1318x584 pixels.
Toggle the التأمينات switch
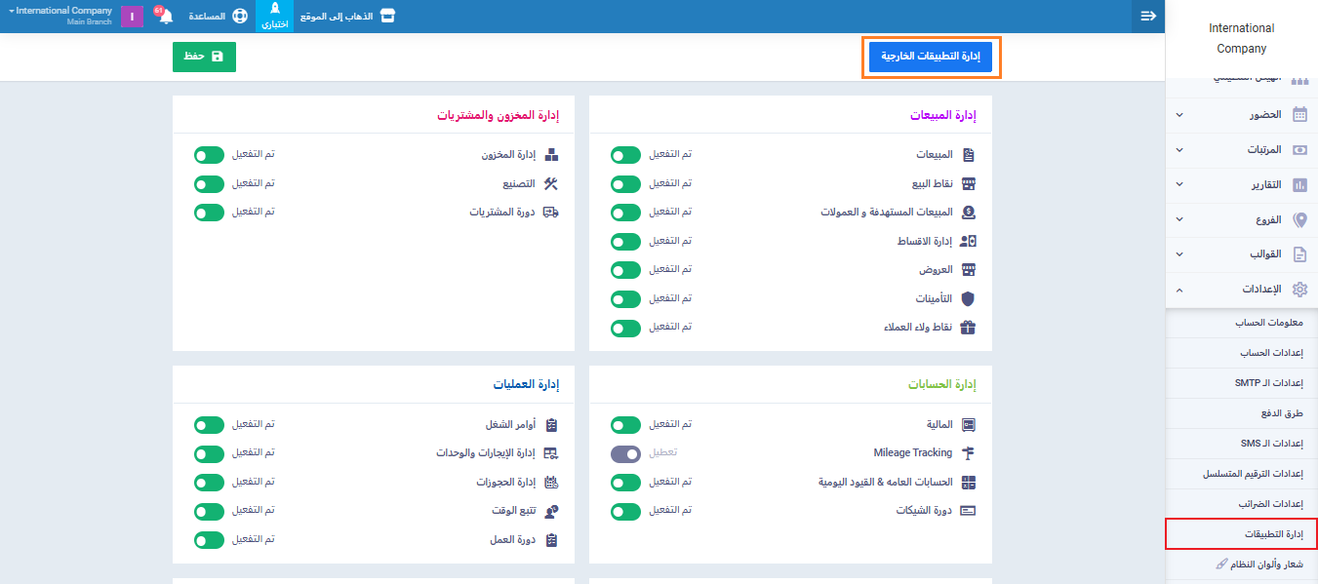625,298
